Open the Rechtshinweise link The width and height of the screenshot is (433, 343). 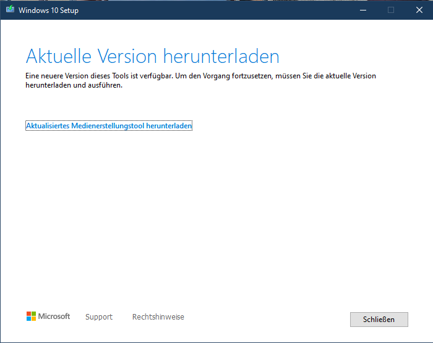(x=158, y=317)
